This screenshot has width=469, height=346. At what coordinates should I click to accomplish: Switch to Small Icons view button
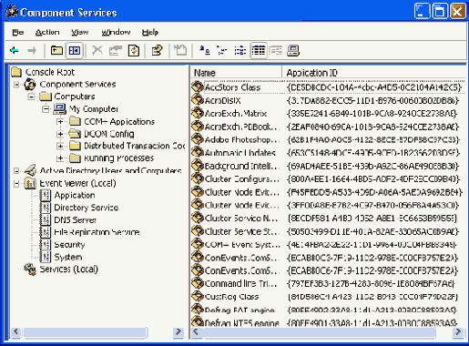222,50
